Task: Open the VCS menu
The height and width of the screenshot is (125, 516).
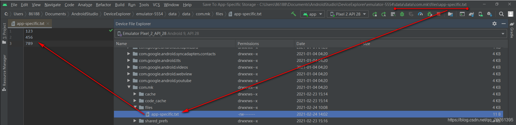Action: (156, 5)
